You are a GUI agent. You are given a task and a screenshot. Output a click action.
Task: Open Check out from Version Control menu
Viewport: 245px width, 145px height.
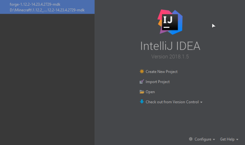[172, 102]
